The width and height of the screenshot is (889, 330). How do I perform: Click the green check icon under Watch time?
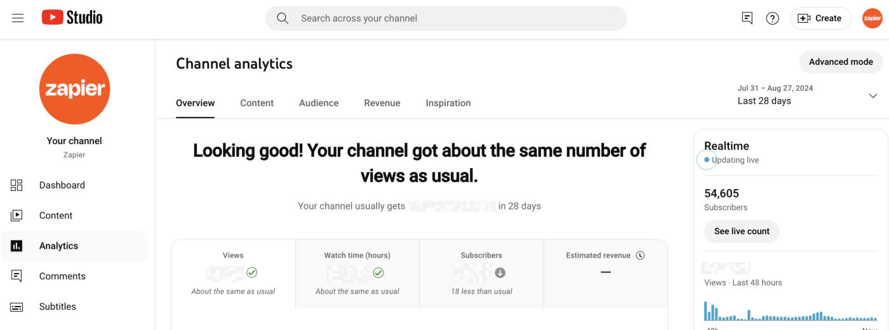point(378,273)
